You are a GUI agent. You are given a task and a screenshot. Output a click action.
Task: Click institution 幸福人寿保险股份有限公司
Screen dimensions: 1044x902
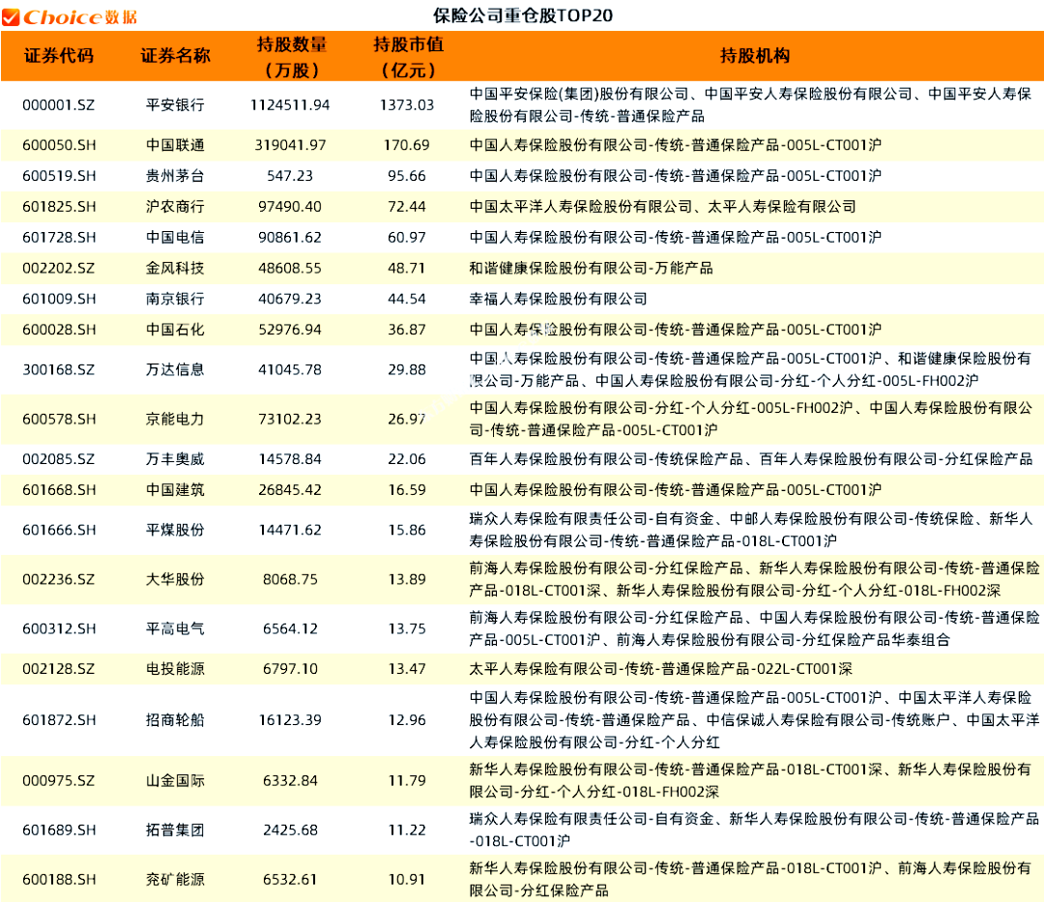coord(558,299)
